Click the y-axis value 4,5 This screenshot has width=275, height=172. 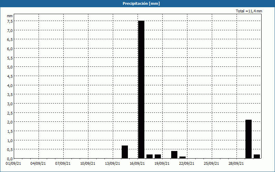10,76
